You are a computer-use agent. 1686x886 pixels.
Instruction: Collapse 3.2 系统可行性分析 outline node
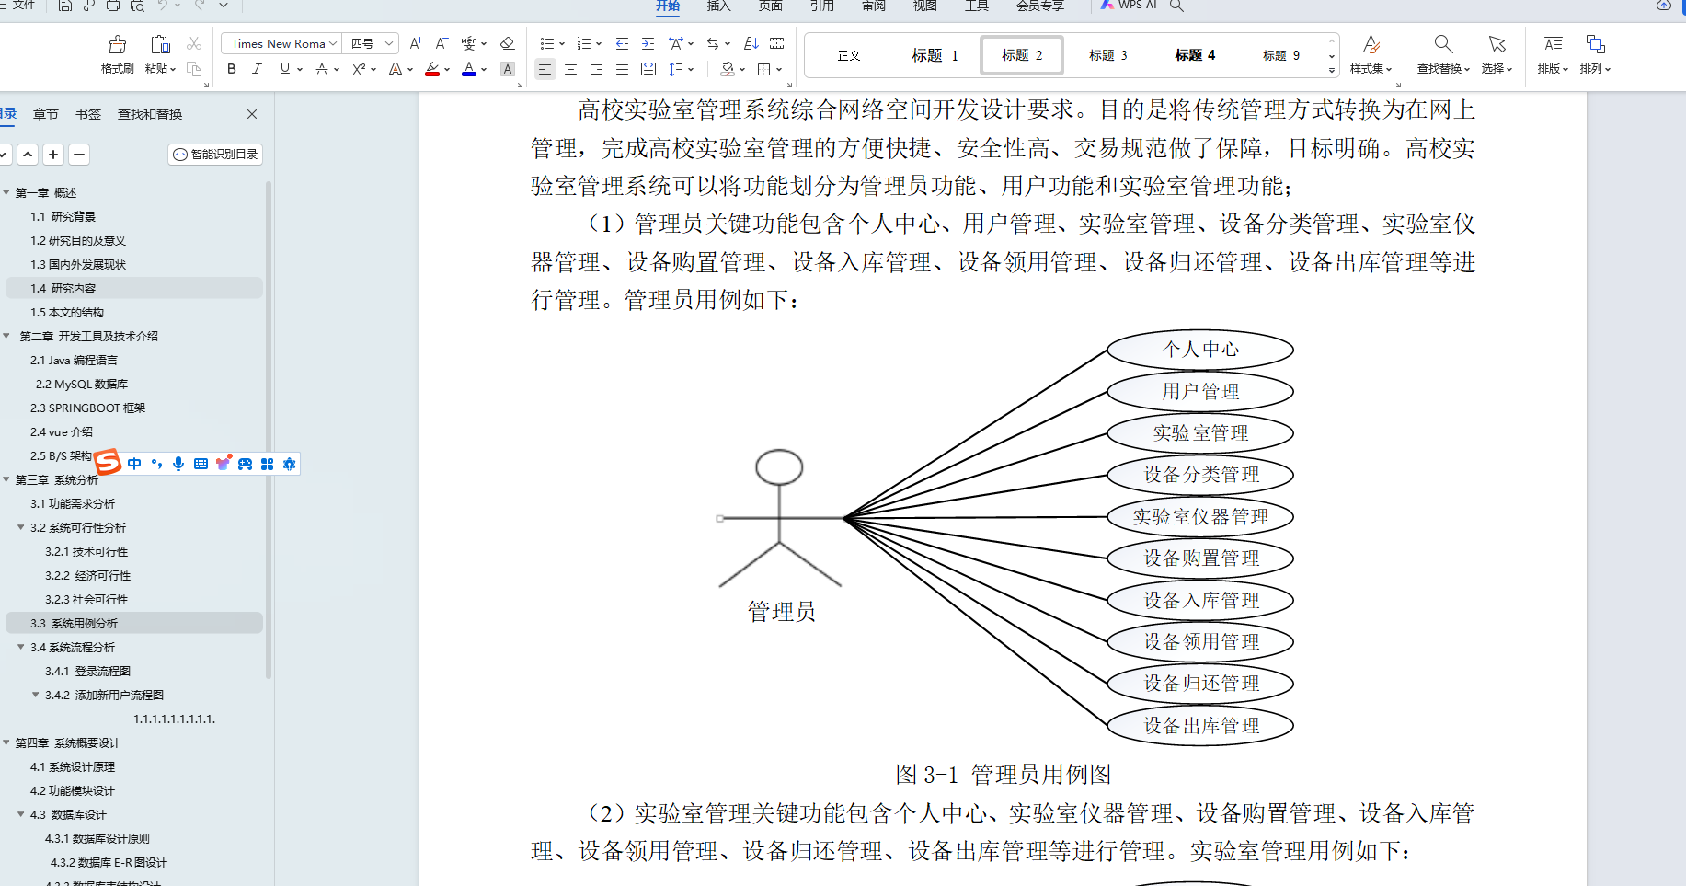point(21,527)
